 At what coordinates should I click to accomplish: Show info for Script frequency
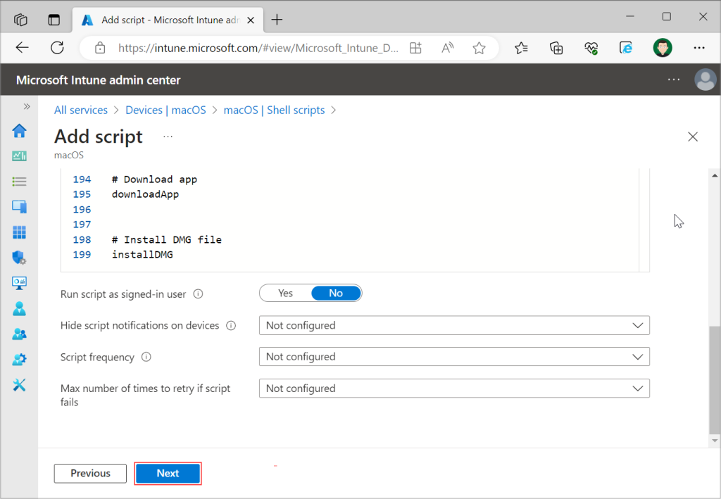(146, 357)
